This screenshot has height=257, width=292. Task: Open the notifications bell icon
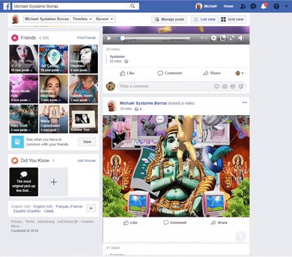tap(263, 6)
